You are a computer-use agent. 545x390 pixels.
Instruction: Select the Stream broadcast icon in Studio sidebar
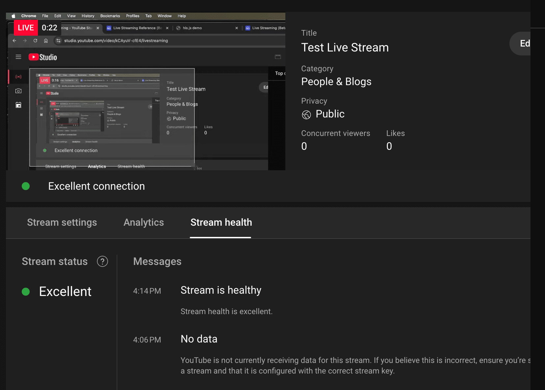click(x=18, y=77)
